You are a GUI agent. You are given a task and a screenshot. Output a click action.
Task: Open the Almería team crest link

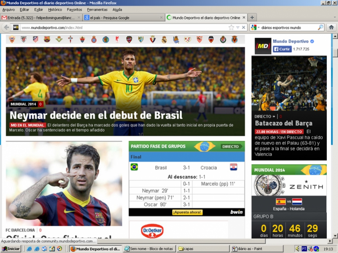(x=12, y=39)
